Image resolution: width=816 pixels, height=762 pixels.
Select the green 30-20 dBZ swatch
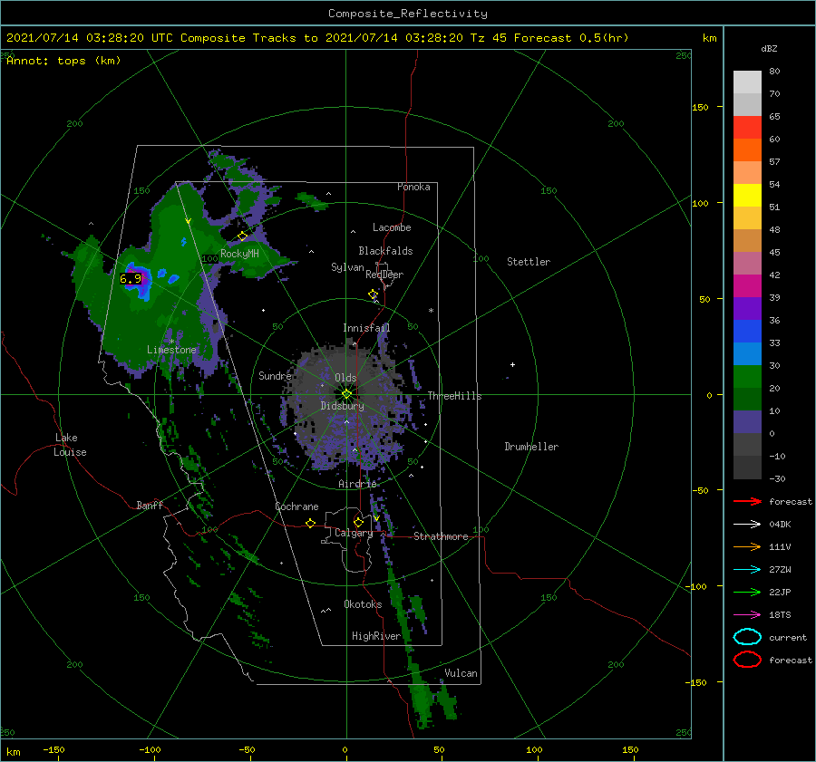click(x=747, y=377)
